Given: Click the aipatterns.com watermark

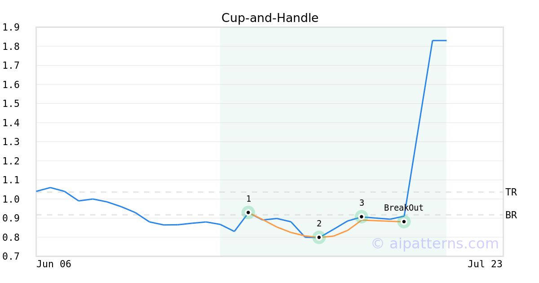Looking at the screenshot, I should 435,243.
